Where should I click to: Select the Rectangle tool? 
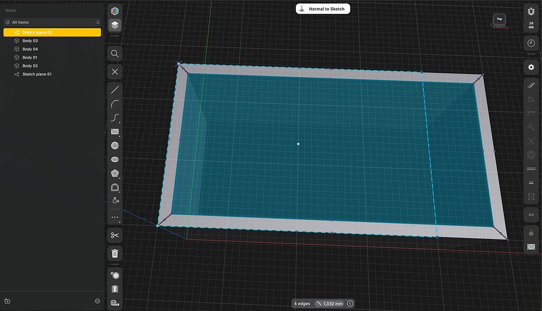115,131
